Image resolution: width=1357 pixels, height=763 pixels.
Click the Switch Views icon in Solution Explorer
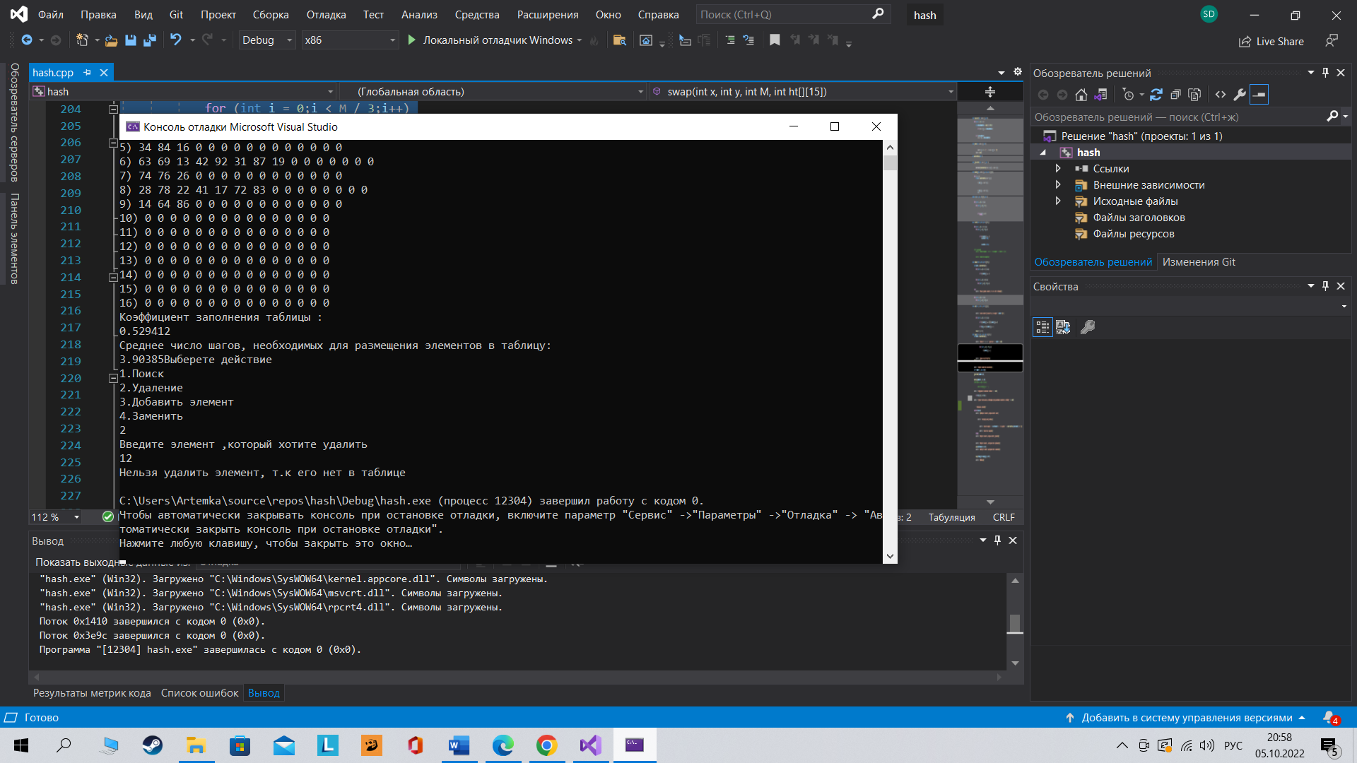pos(1100,95)
